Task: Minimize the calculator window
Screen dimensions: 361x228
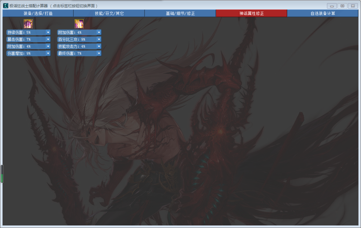Action: 332,6
